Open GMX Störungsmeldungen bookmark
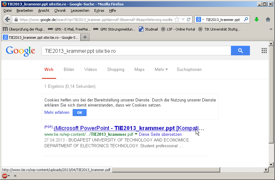The width and height of the screenshot is (275, 180). point(115,29)
